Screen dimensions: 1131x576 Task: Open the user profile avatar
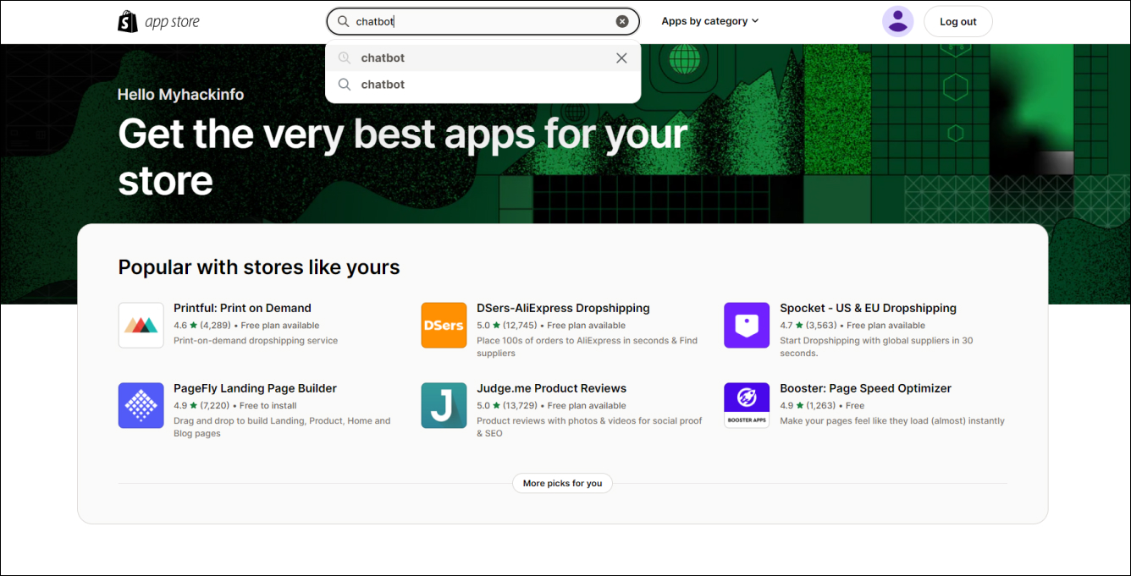coord(897,21)
